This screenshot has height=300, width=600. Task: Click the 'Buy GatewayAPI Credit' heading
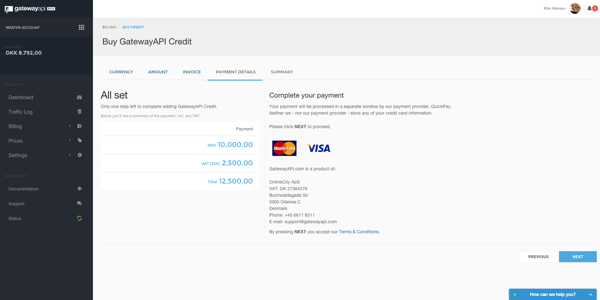(x=147, y=42)
